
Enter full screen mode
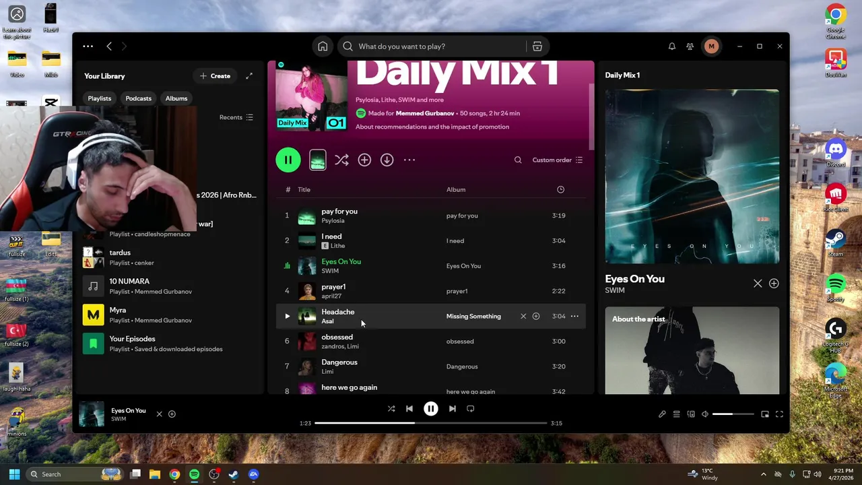[x=779, y=414]
